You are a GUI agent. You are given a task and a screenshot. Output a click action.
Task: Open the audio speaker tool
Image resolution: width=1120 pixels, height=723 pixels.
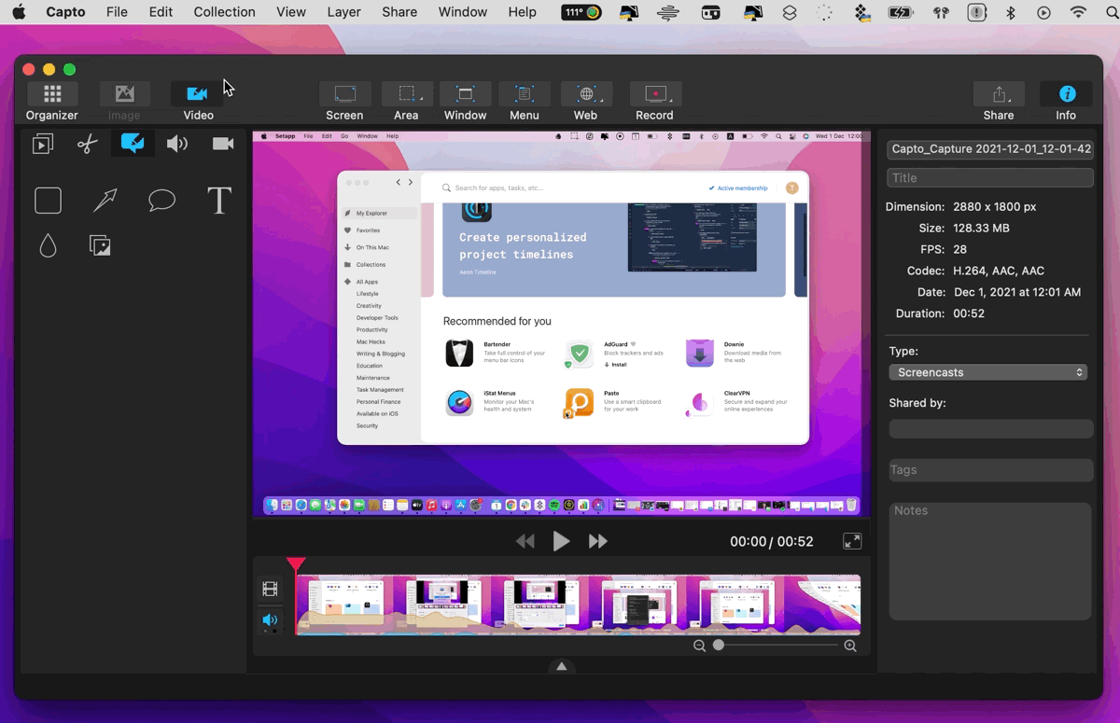click(x=177, y=144)
